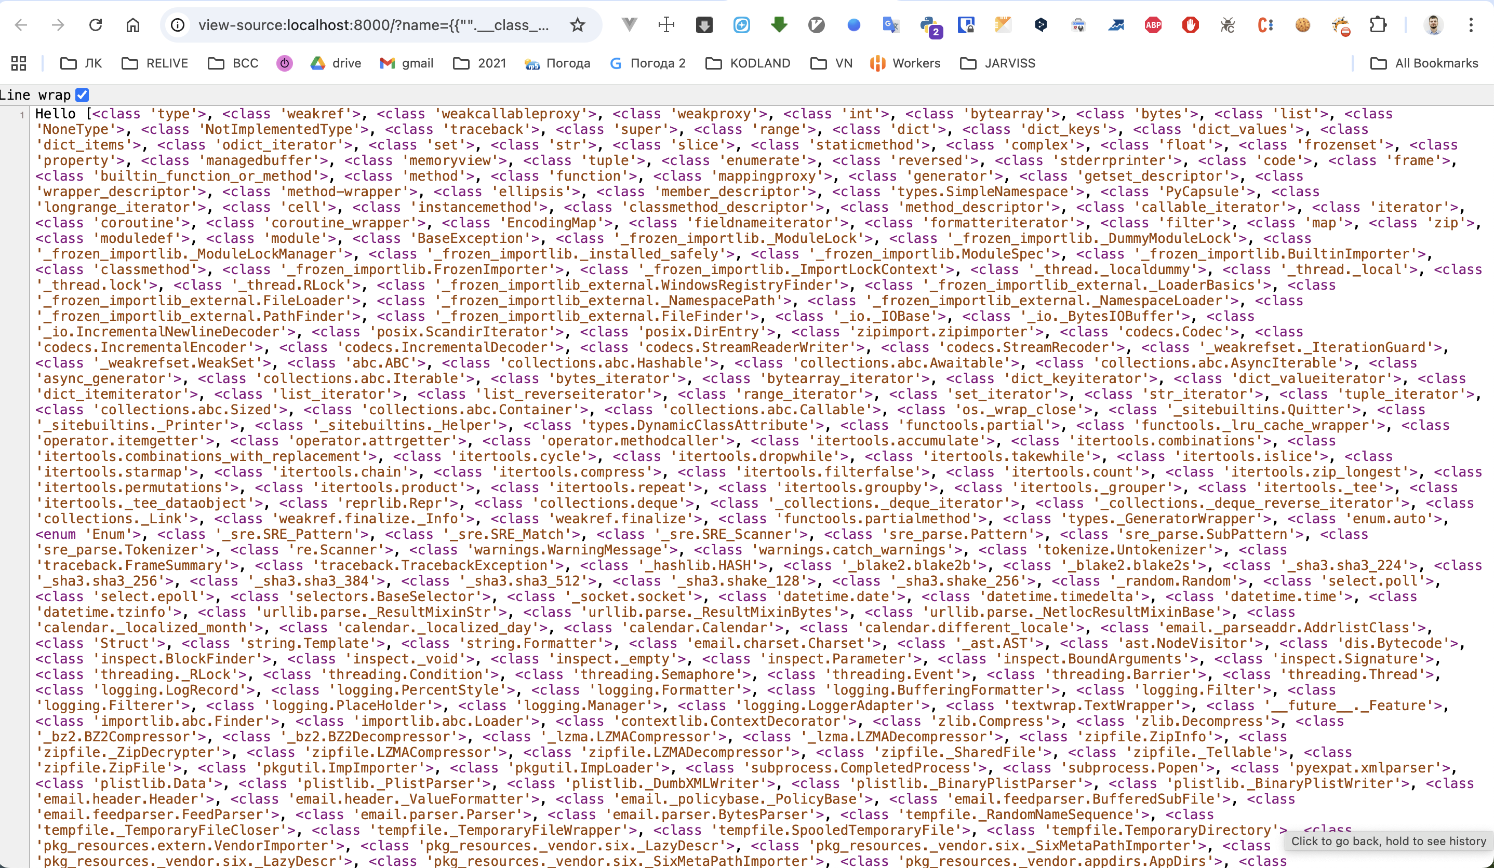Expand the VN bookmarks folder
The width and height of the screenshot is (1494, 868).
coord(831,63)
